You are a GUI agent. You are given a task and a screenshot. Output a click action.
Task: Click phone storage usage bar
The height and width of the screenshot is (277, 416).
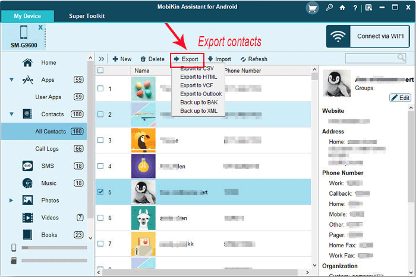click(55, 247)
